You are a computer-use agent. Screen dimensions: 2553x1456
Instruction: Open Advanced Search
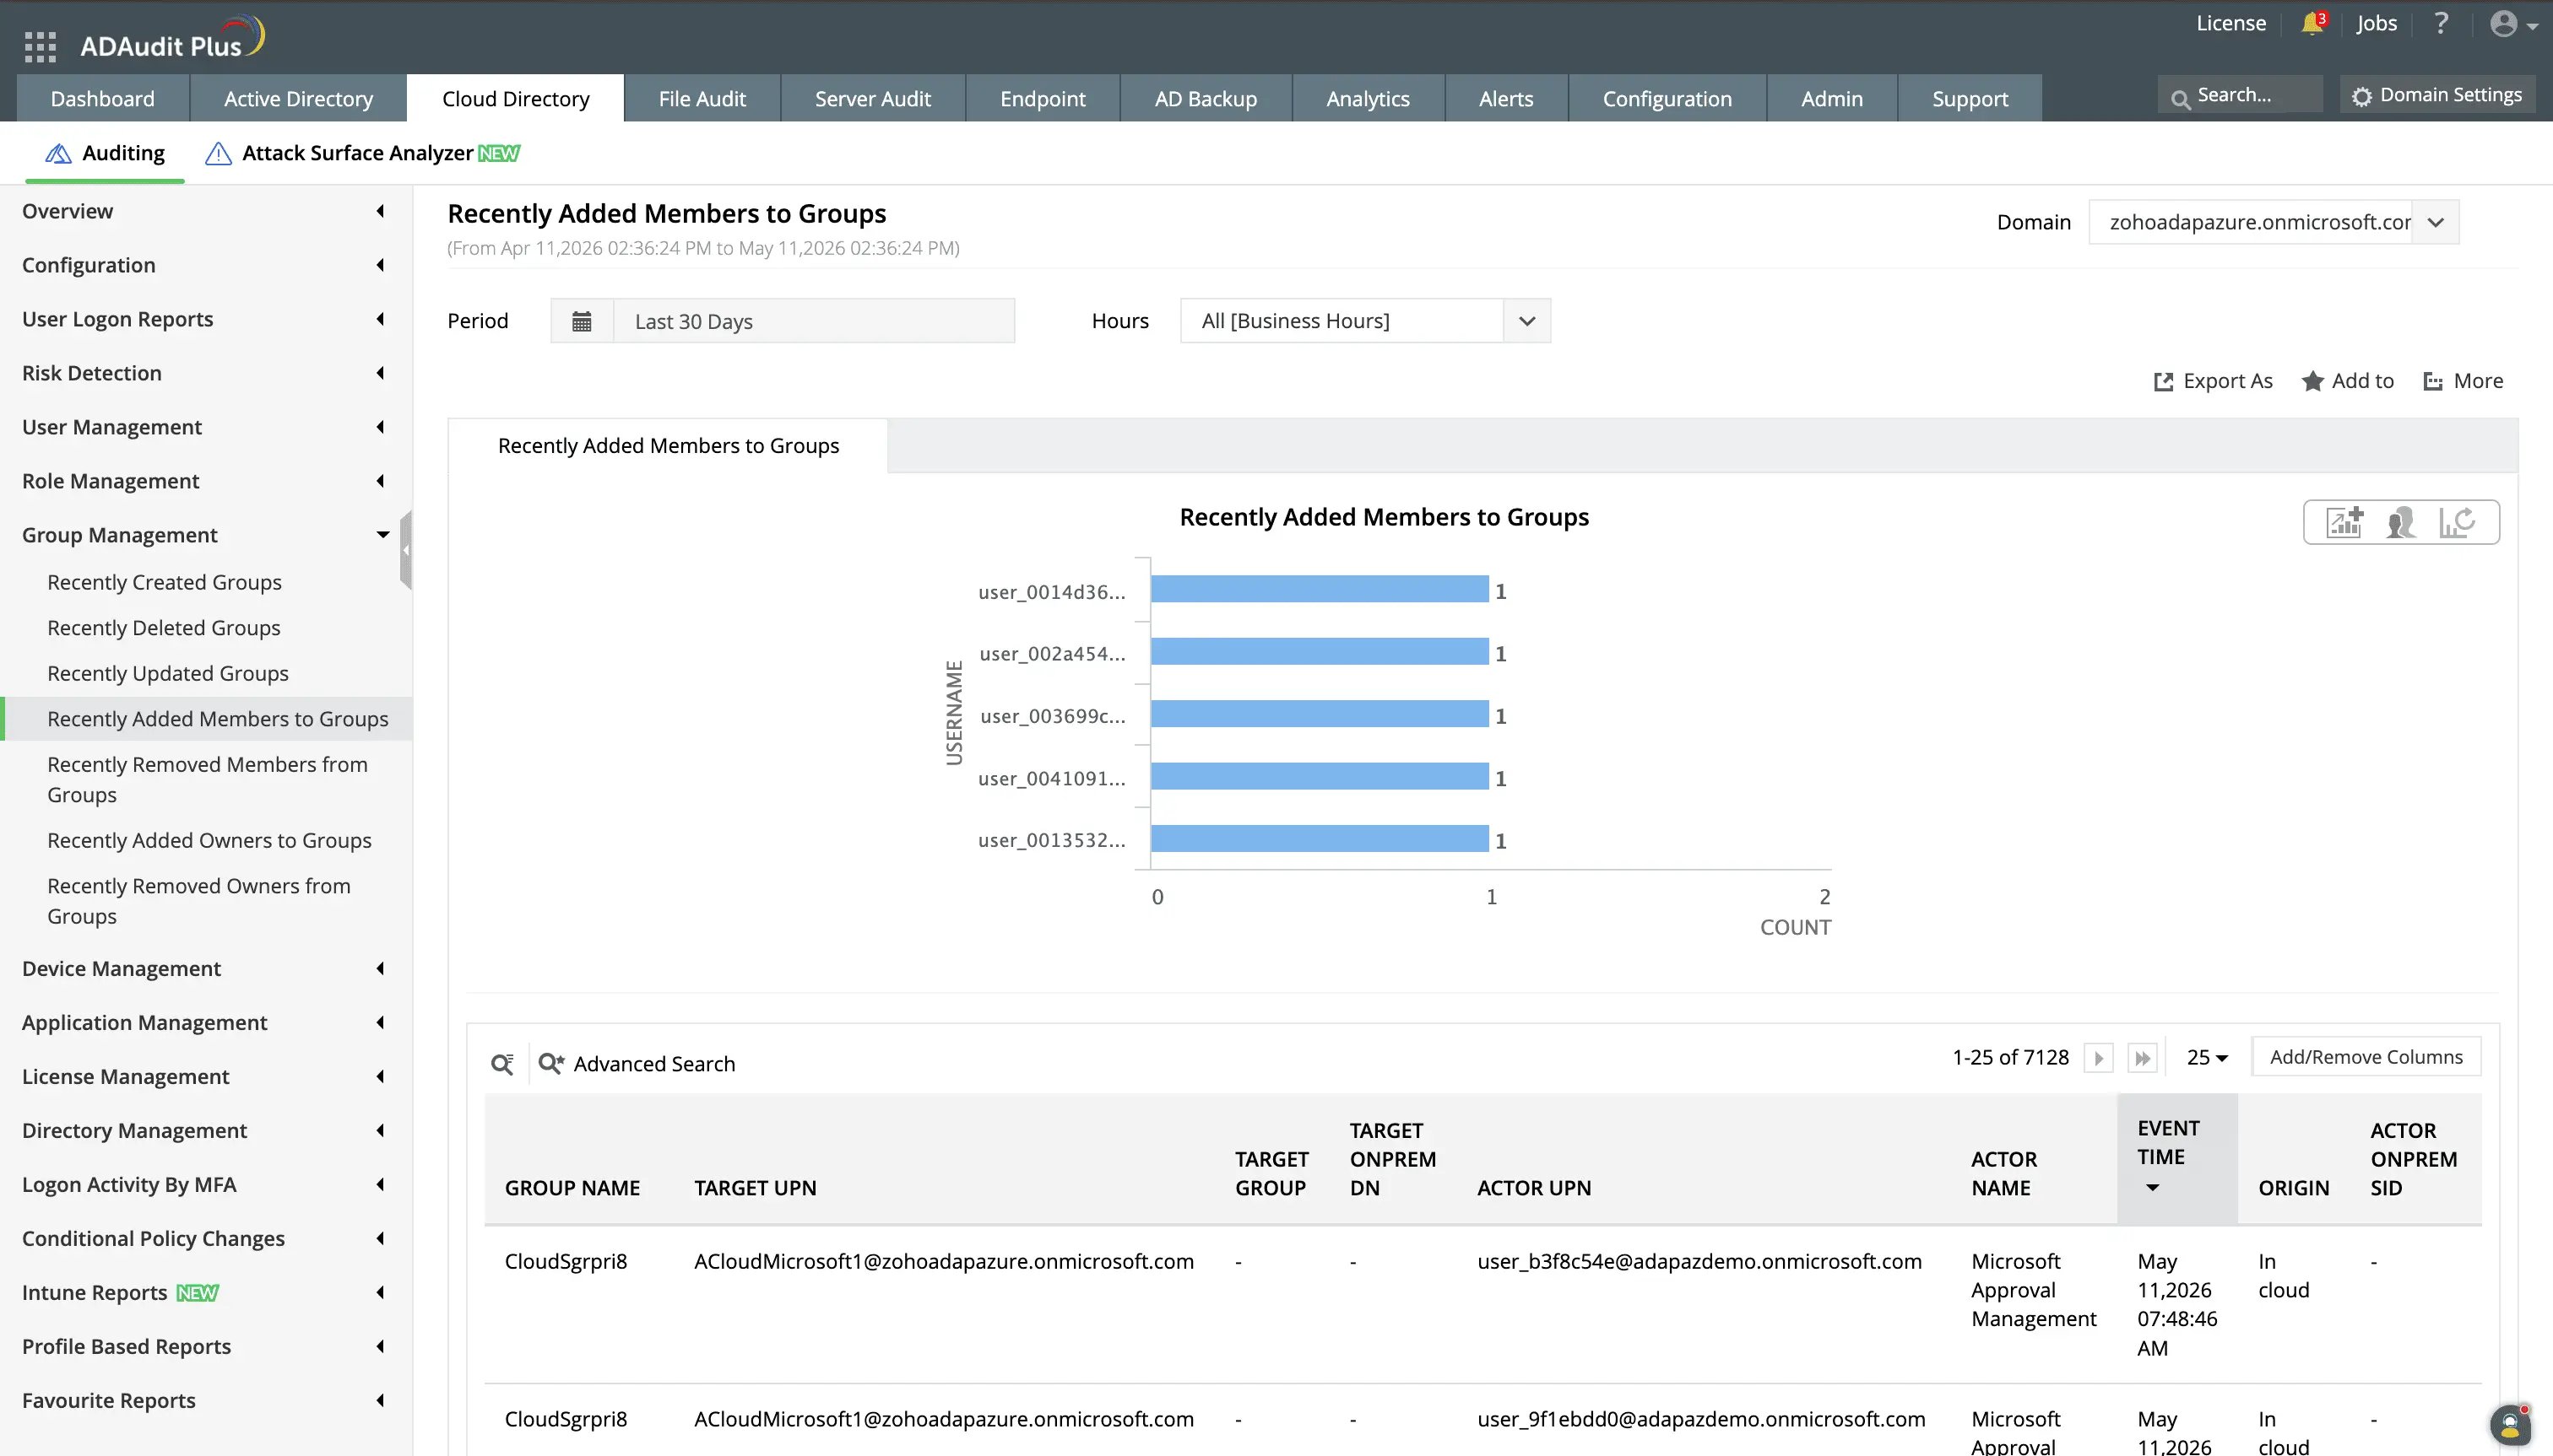(x=637, y=1064)
